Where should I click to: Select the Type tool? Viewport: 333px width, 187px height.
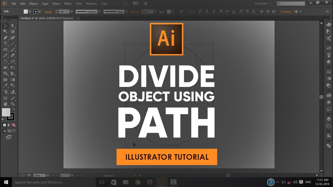tap(5, 44)
